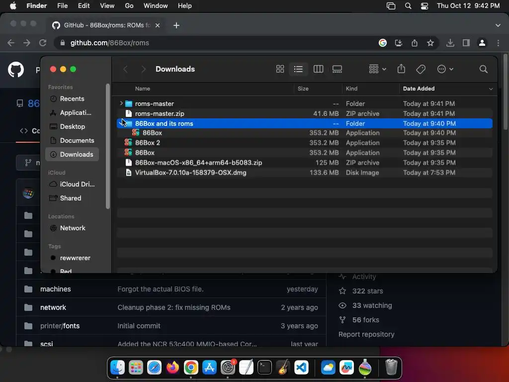View the 322 stars link on GitHub
This screenshot has height=382, width=509.
point(367,291)
